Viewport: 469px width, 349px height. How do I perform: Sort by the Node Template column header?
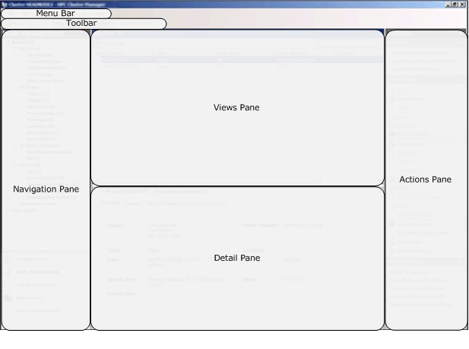click(304, 52)
